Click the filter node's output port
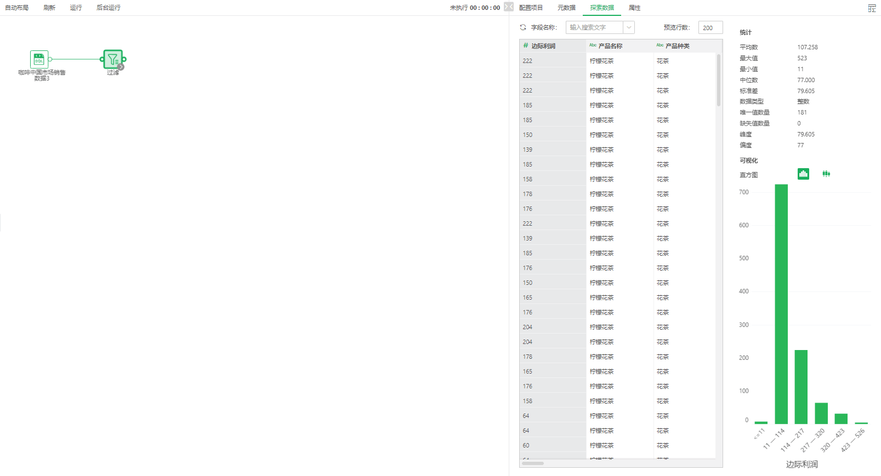 (124, 59)
